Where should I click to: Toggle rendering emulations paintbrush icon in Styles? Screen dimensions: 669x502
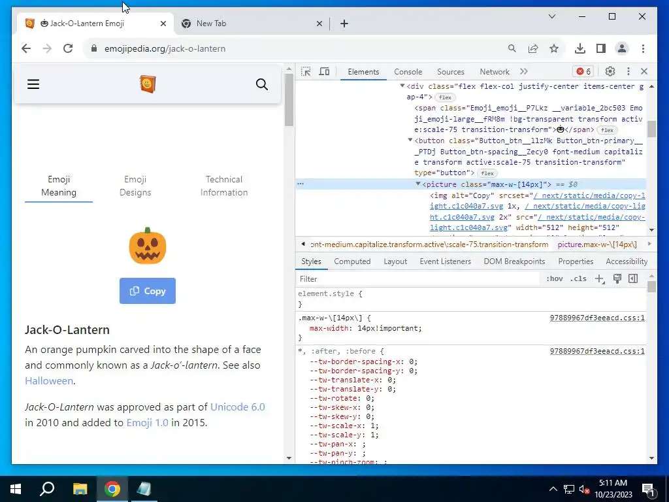pos(617,278)
